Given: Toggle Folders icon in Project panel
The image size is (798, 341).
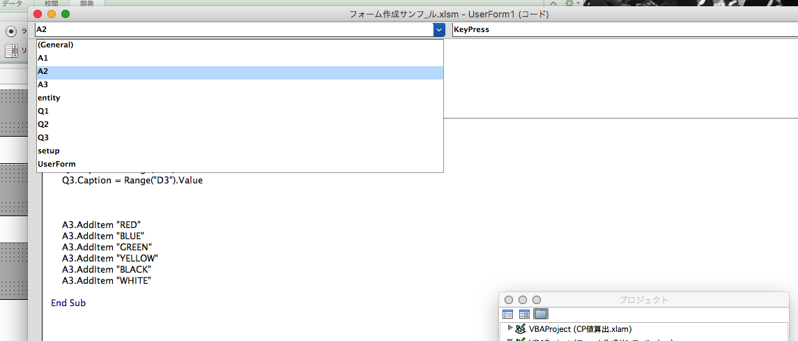Looking at the screenshot, I should point(541,315).
